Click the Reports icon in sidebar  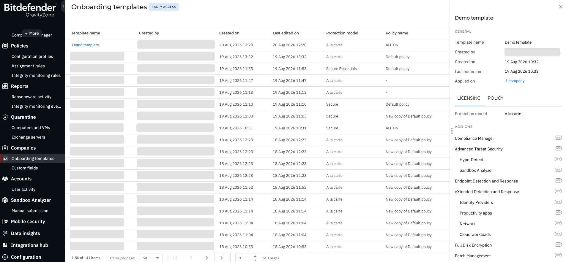[5, 86]
